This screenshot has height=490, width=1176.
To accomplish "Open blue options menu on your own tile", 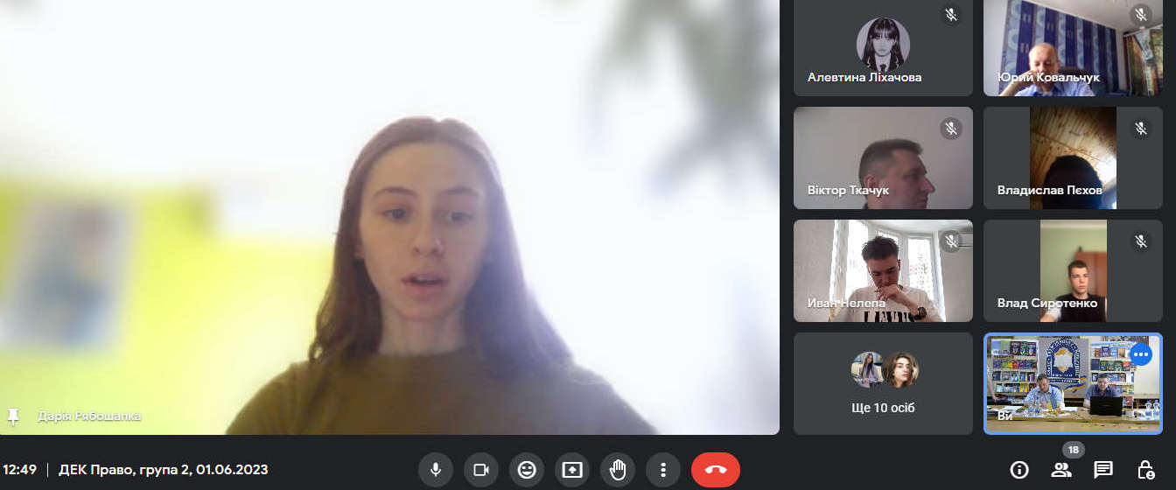I will 1140,354.
